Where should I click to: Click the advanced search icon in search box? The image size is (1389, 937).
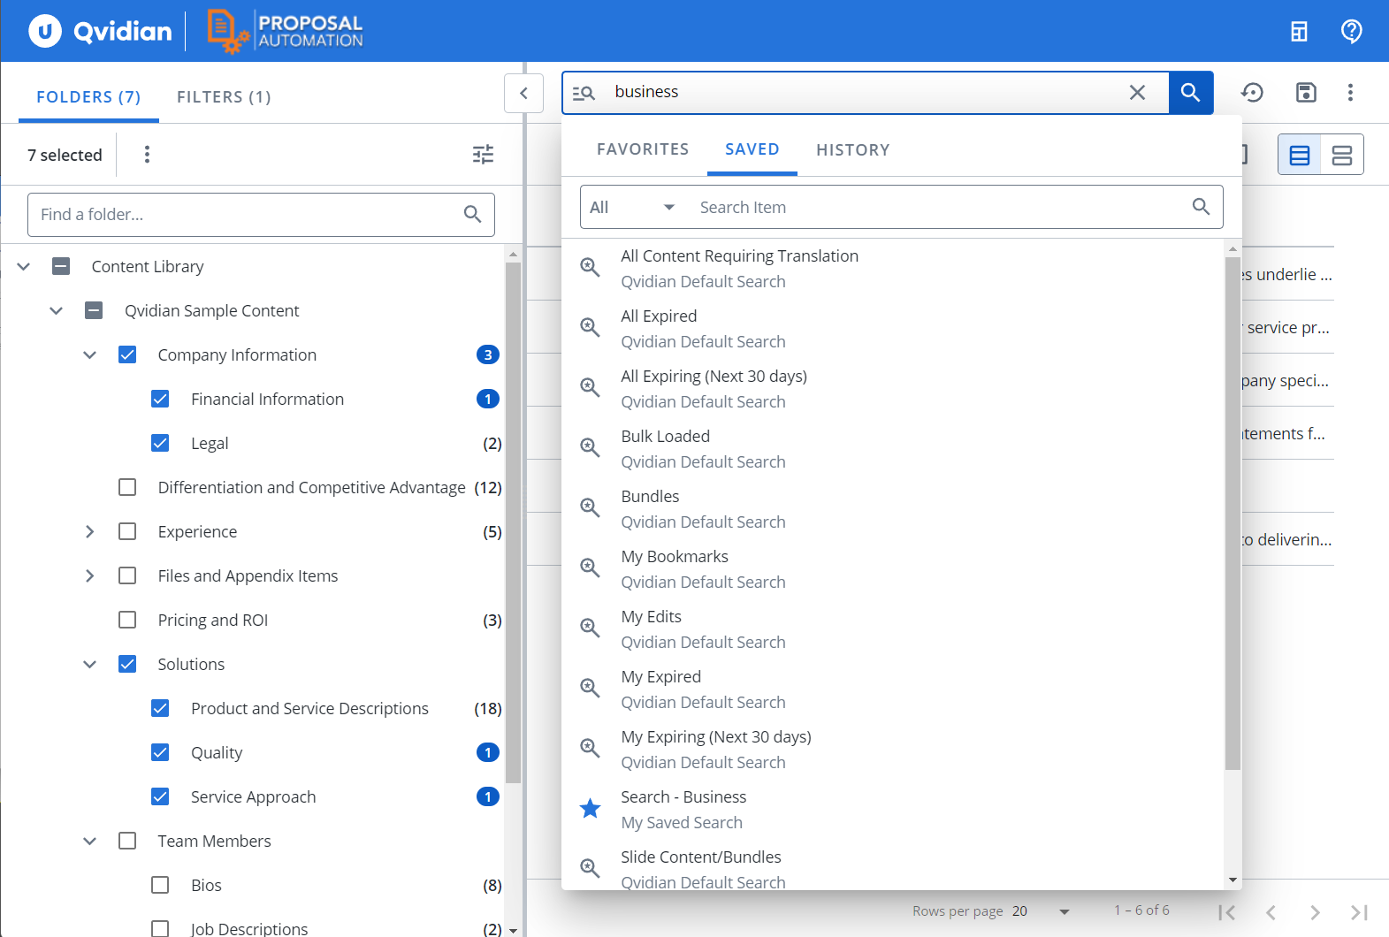pyautogui.click(x=584, y=93)
